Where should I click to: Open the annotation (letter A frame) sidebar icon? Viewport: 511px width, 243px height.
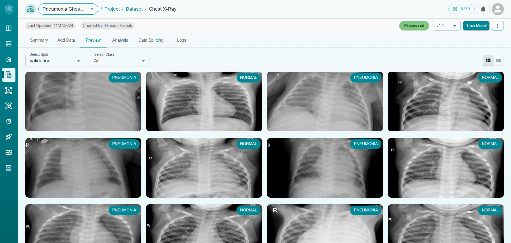coord(9,90)
